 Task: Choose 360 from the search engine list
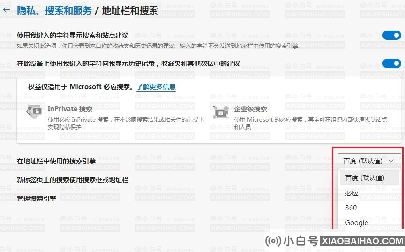351,208
